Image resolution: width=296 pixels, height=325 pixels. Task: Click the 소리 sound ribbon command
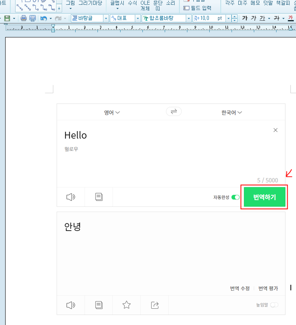[171, 3]
